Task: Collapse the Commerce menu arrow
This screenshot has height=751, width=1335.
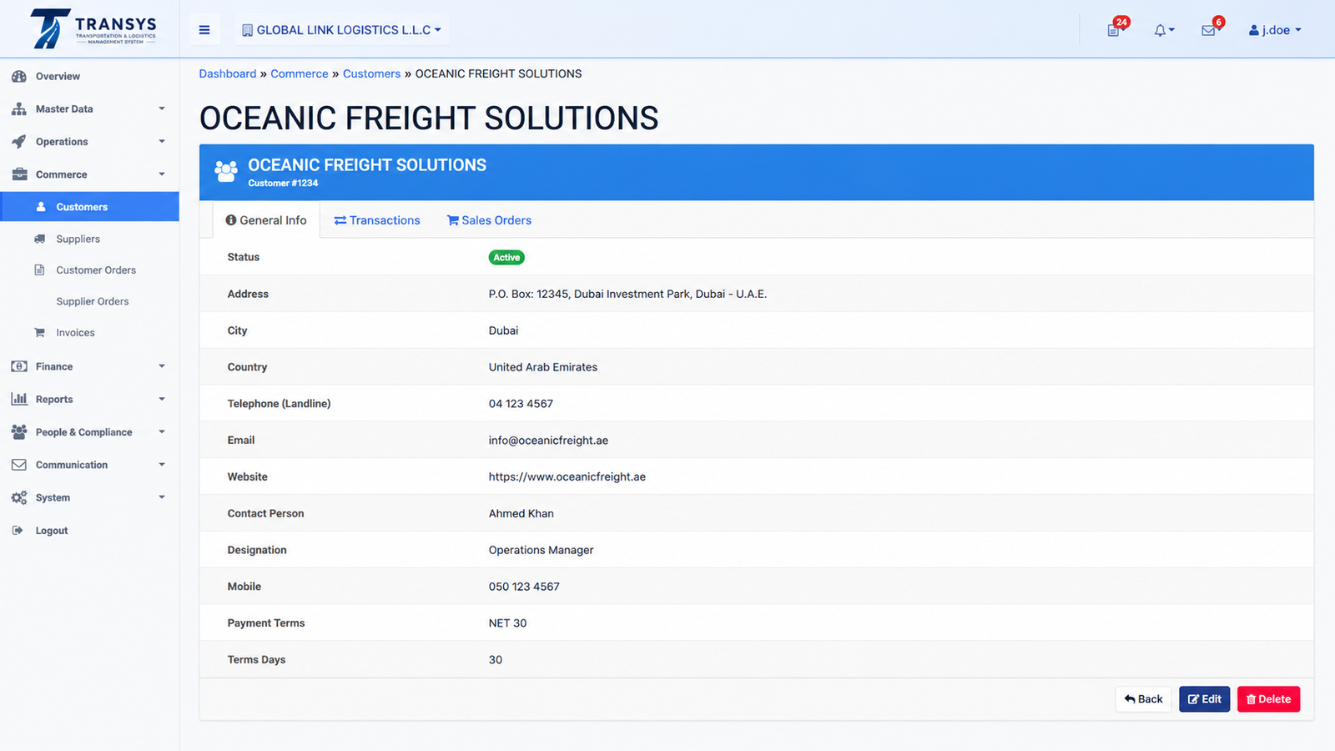Action: [162, 174]
